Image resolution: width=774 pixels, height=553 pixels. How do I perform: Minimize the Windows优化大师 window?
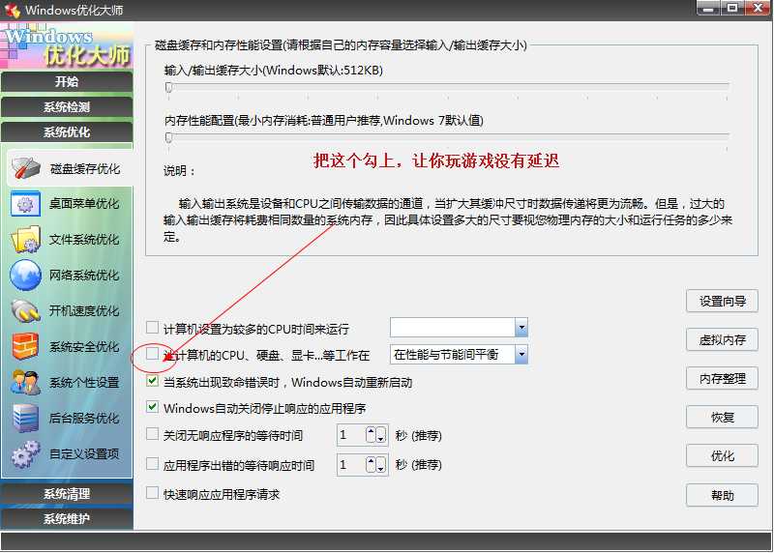708,8
